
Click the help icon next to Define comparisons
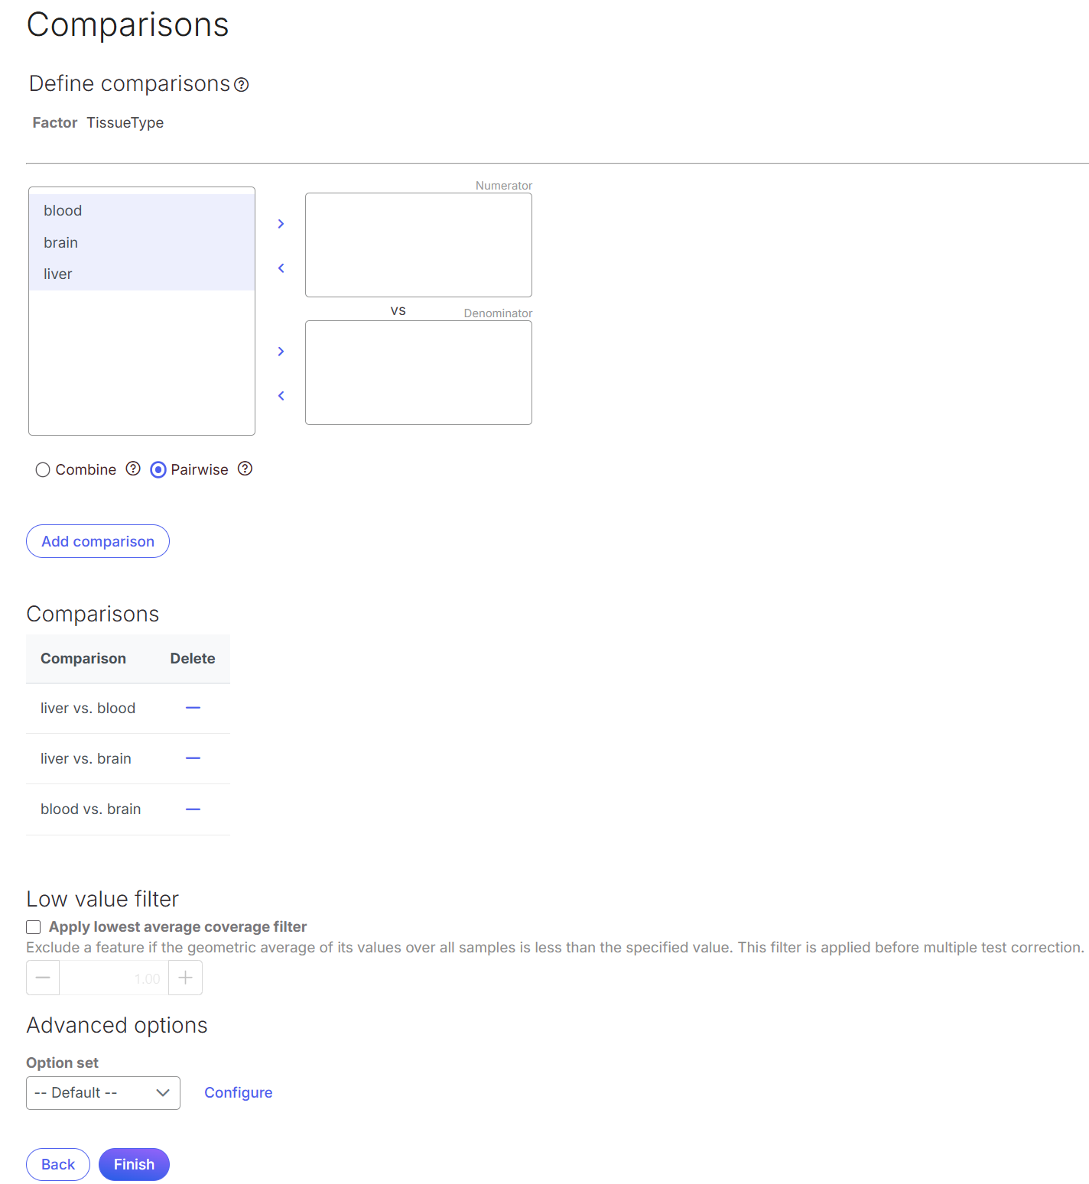coord(241,85)
